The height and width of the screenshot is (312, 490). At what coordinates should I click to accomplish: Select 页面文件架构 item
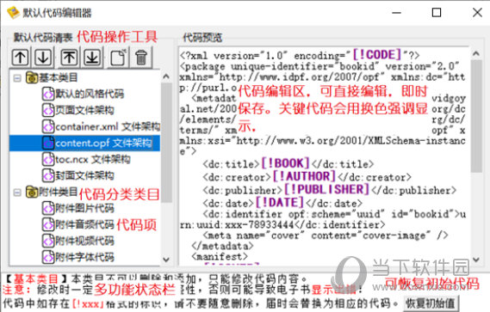point(78,110)
